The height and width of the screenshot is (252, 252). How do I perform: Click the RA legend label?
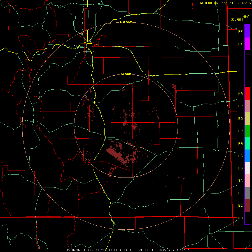tap(240, 144)
